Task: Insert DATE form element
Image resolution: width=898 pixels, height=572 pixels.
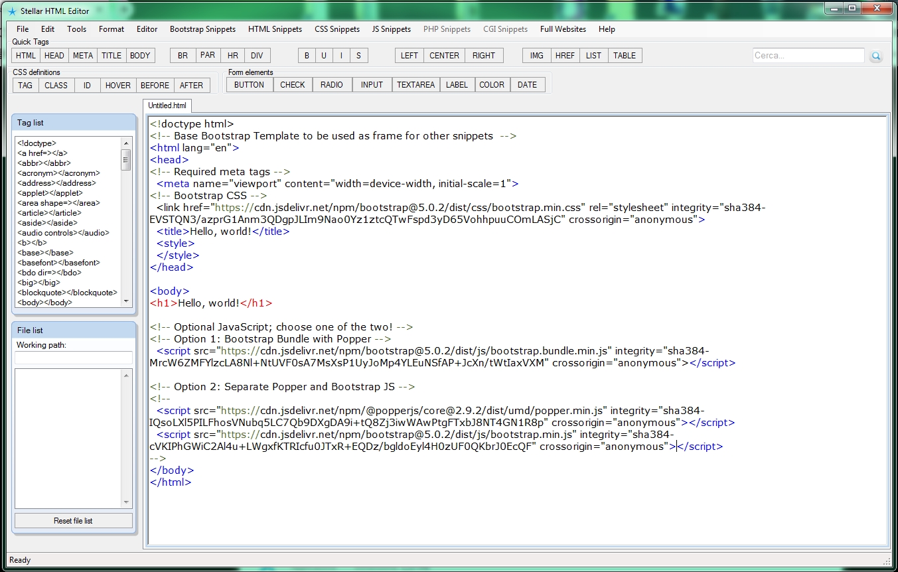Action: (x=528, y=85)
